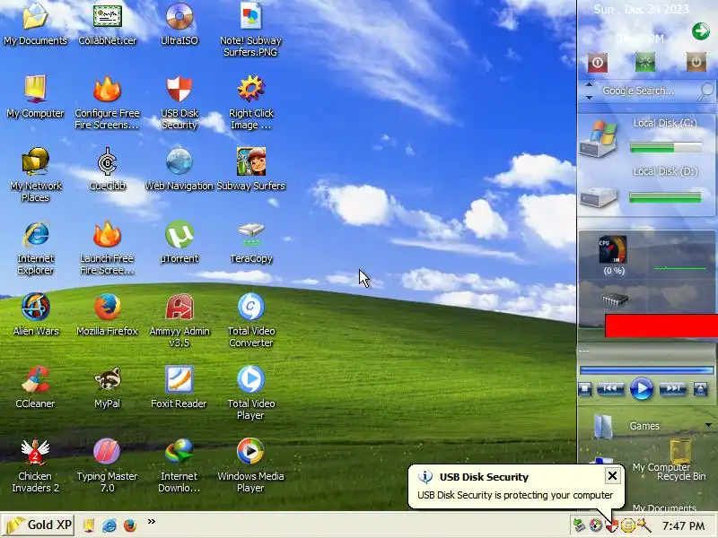Click the media player seek bar
The height and width of the screenshot is (538, 718).
pos(646,370)
